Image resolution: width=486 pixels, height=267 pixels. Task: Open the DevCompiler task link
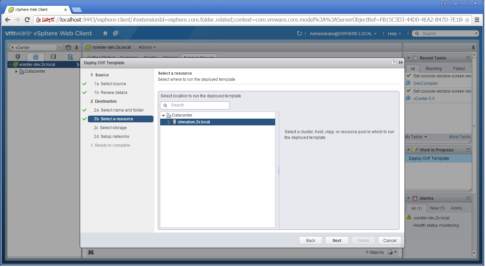(426, 83)
